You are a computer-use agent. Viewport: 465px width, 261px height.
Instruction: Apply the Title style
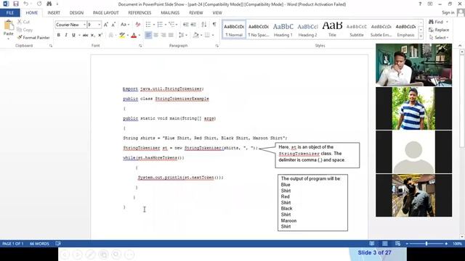coord(332,30)
